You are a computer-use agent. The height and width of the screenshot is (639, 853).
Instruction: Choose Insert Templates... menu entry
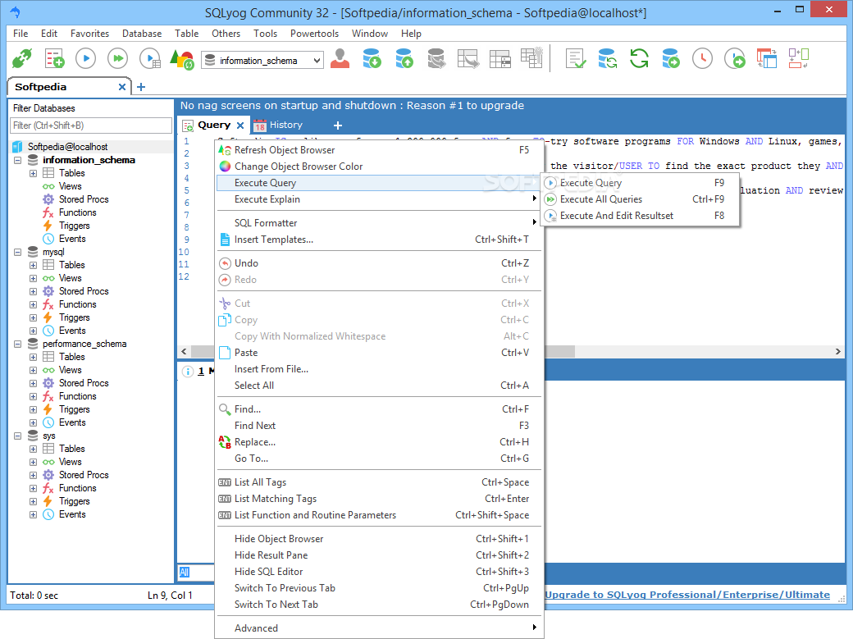pyautogui.click(x=379, y=240)
